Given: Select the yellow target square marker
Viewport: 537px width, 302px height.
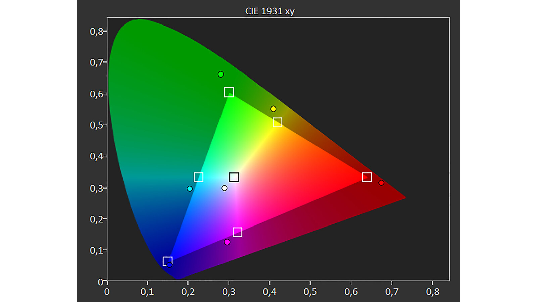Looking at the screenshot, I should tap(277, 122).
